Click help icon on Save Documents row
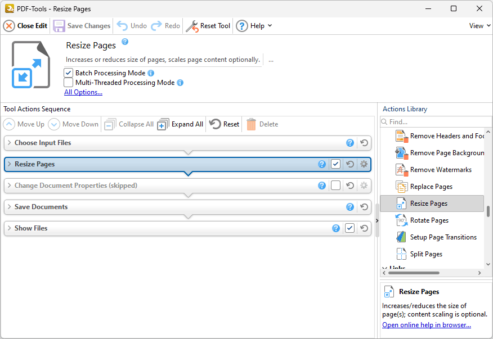The image size is (493, 339). pyautogui.click(x=350, y=207)
